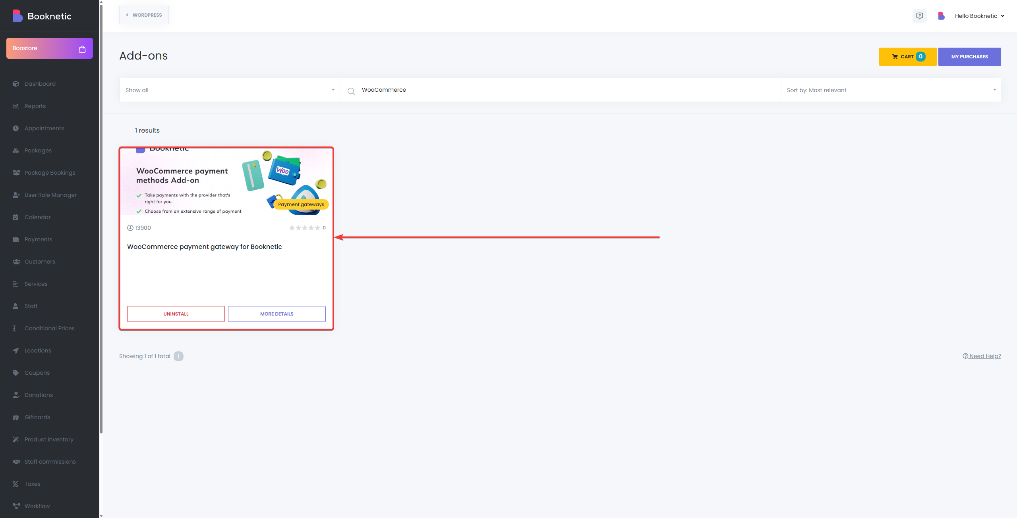Click the Payments wallet icon
Image resolution: width=1017 pixels, height=518 pixels.
[x=16, y=239]
